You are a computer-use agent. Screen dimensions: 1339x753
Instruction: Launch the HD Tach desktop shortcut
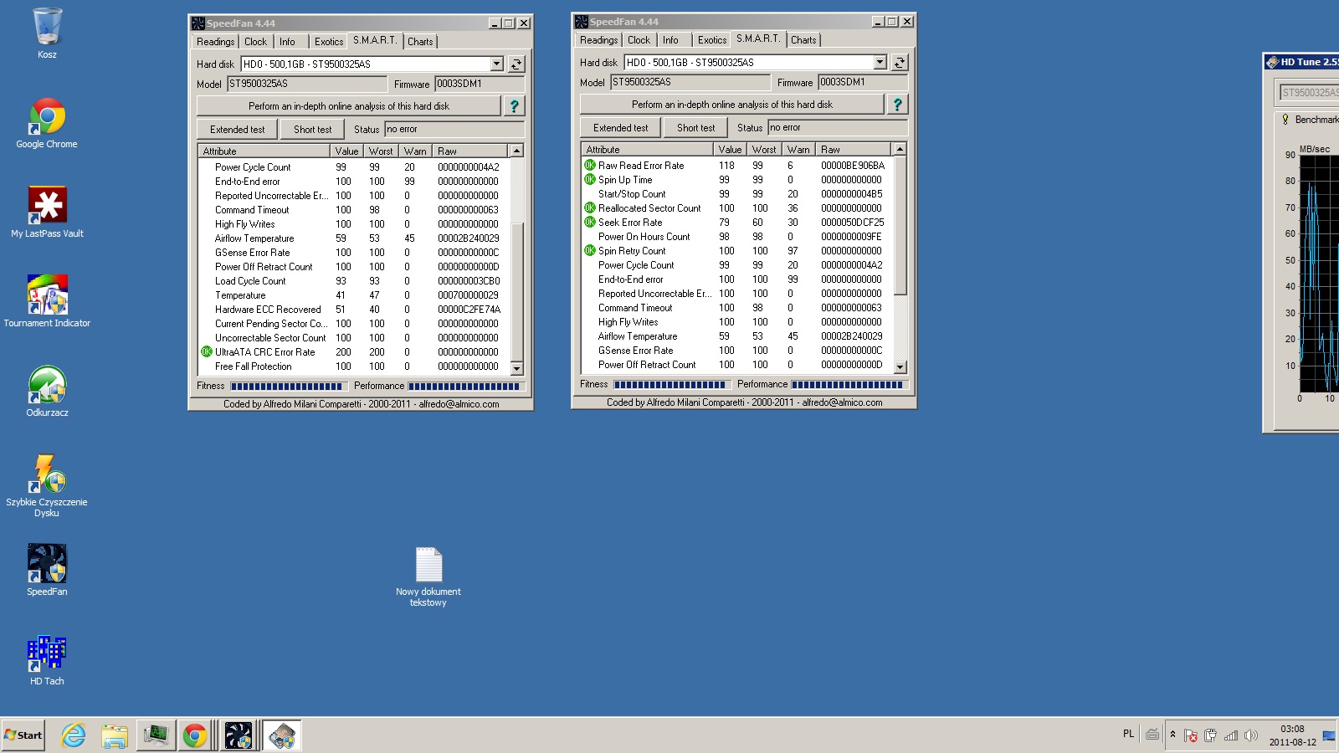[47, 660]
